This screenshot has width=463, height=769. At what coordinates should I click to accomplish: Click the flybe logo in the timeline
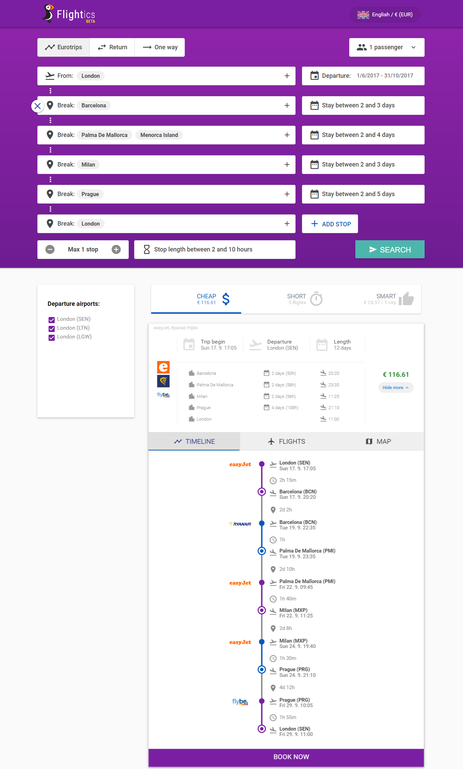[240, 702]
